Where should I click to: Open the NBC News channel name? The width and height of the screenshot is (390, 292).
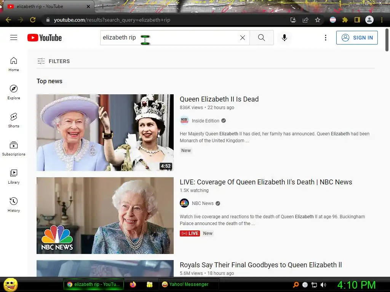[203, 203]
